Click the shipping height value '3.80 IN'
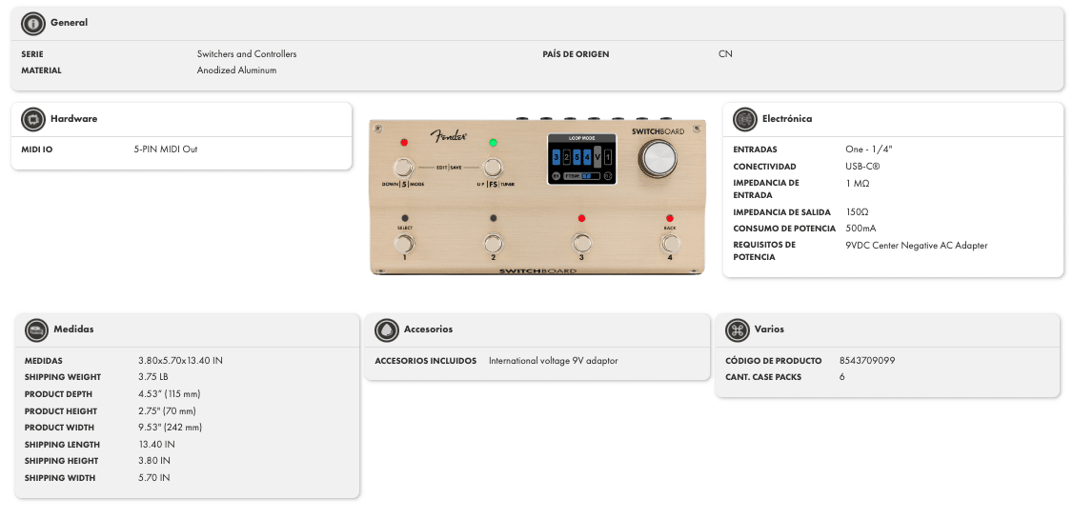 [154, 461]
